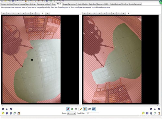Copy the left image mask
This screenshot has height=119, width=162.
(15, 113)
